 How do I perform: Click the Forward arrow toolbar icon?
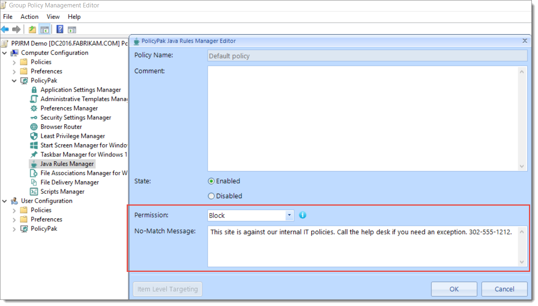point(16,30)
